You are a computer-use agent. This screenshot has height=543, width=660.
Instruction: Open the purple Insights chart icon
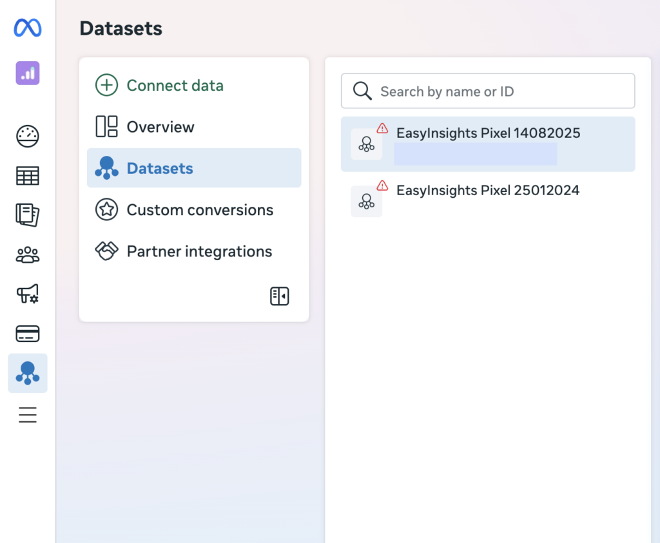27,73
